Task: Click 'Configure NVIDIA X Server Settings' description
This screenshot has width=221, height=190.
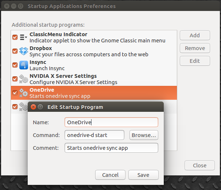Action: point(73,82)
